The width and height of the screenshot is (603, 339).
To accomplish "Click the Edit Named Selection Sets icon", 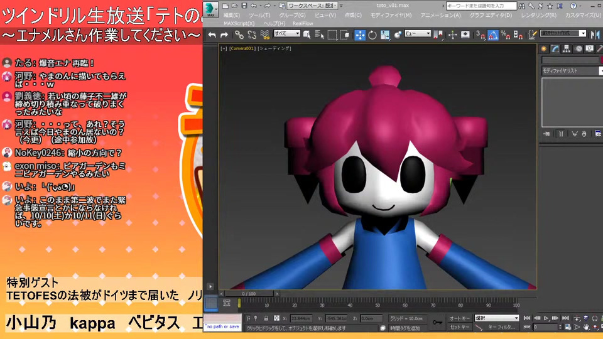I will [533, 35].
